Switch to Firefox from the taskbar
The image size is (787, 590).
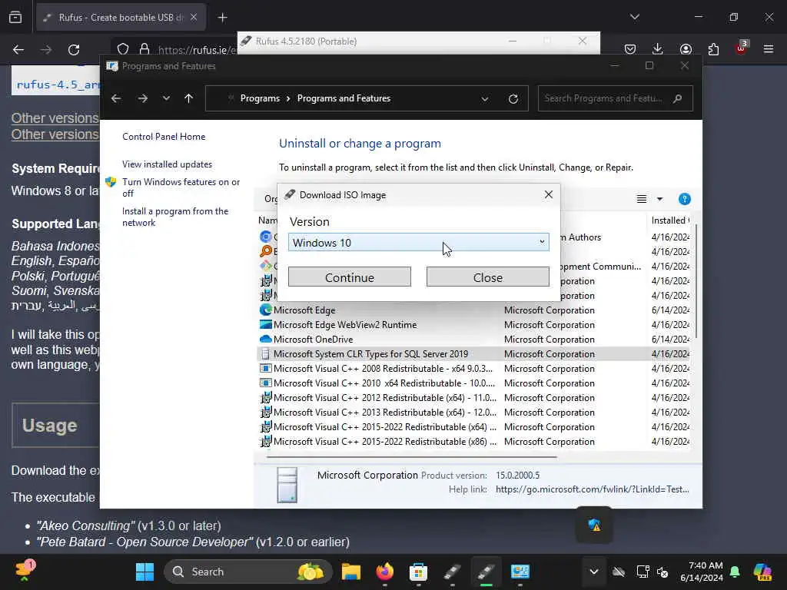click(x=385, y=572)
